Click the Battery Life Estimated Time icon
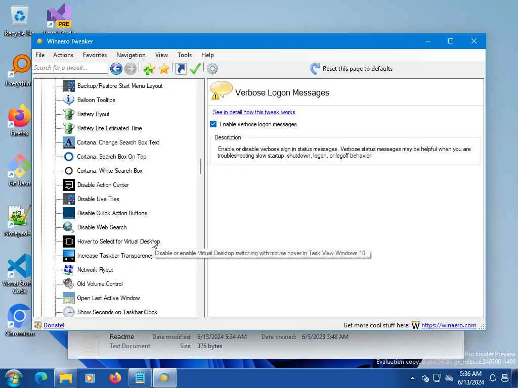Viewport: 518px width, 388px height. click(x=69, y=128)
